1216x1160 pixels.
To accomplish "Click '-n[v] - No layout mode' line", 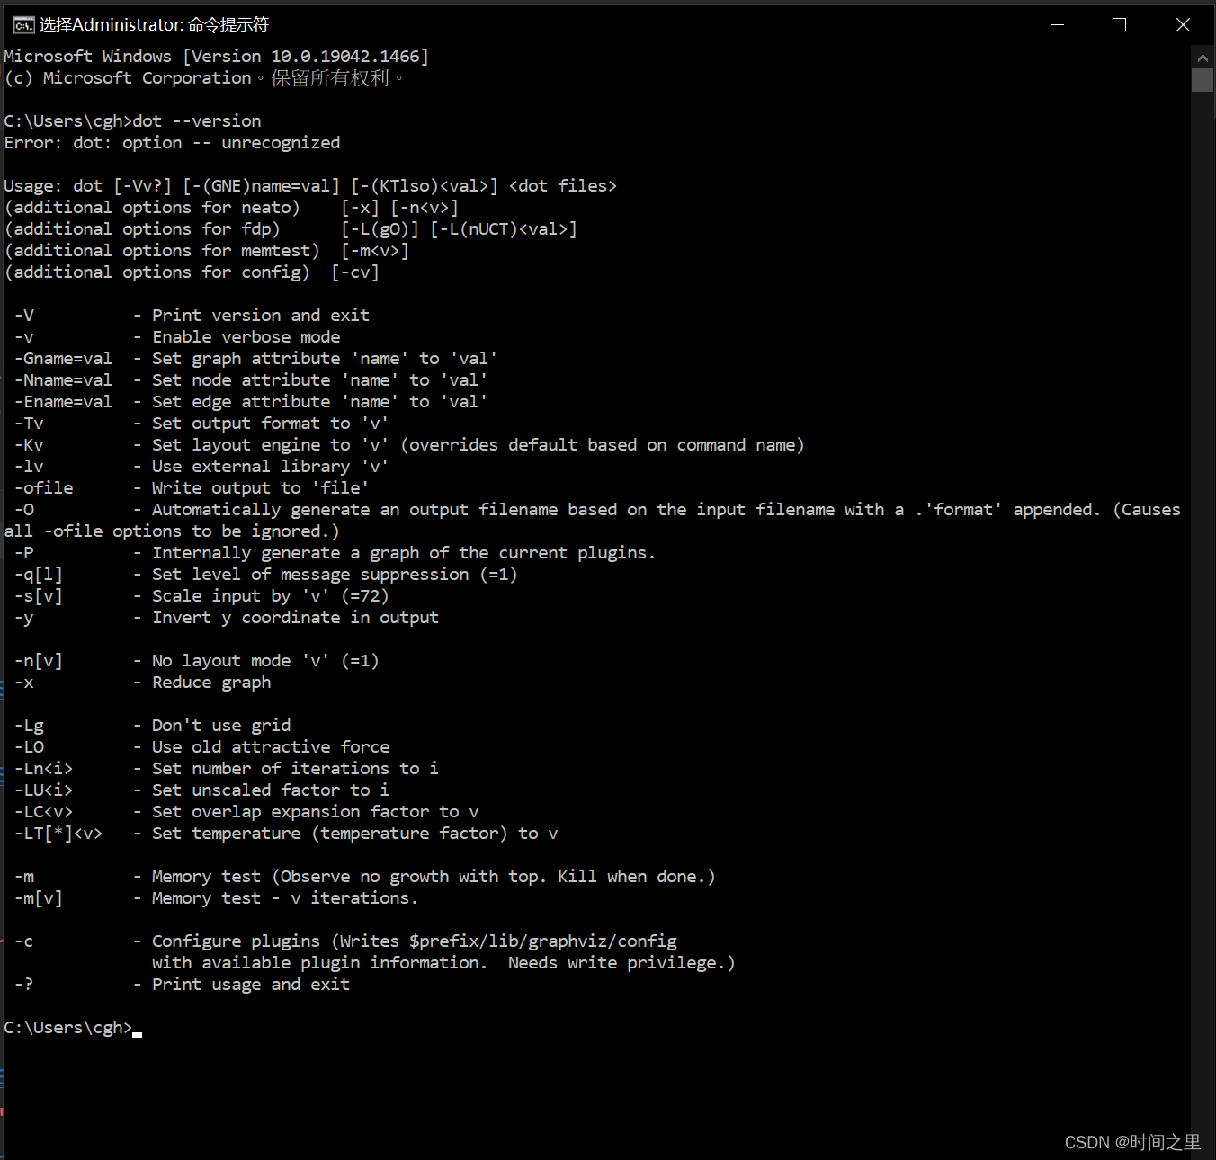I will coord(197,661).
